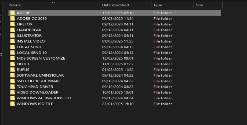Select the SOFTWARE UNINSTOLAR folder name
Image resolution: width=247 pixels, height=125 pixels.
[x=40, y=75]
